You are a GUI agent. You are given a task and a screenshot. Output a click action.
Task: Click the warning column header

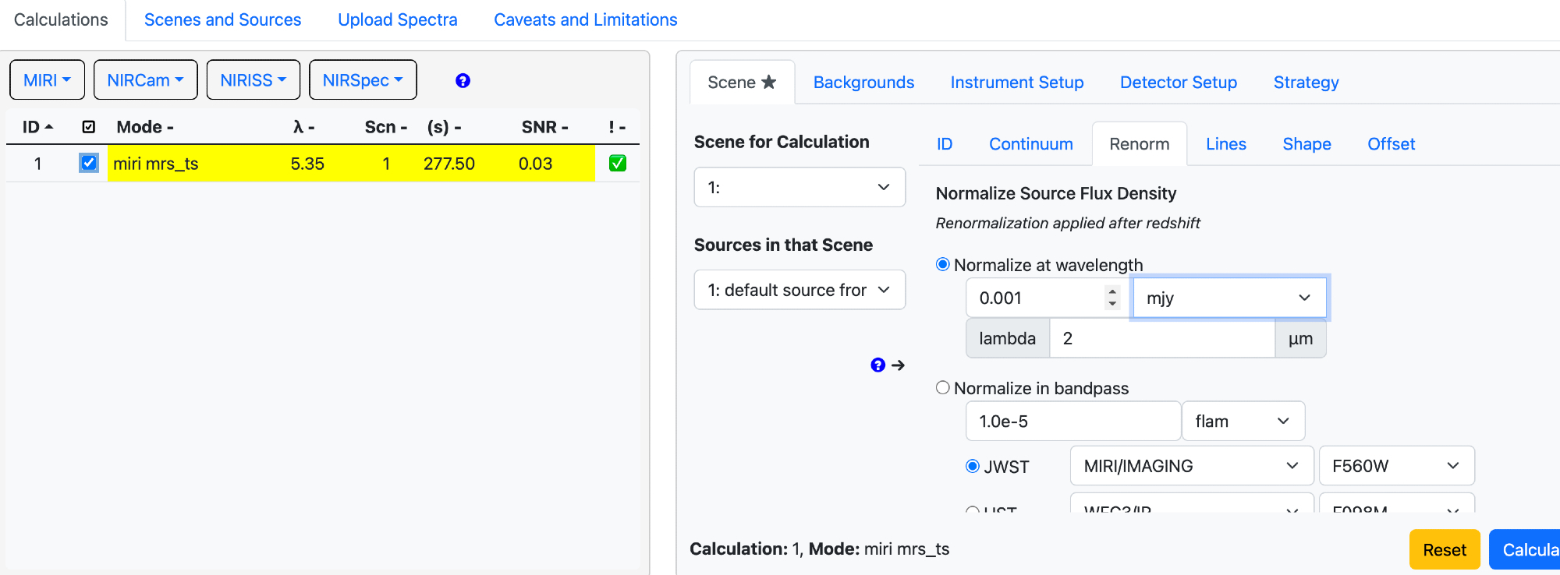click(x=616, y=127)
